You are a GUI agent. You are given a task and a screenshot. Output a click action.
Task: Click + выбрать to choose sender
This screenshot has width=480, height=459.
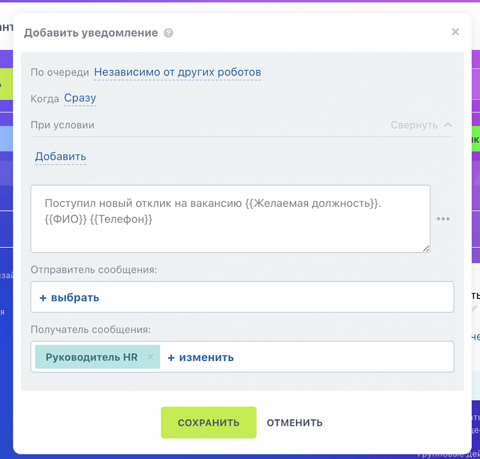[x=70, y=298]
